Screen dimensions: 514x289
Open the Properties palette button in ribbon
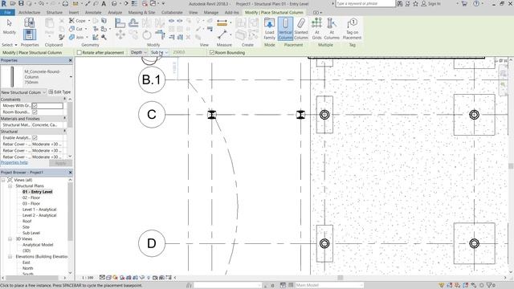coord(29,35)
